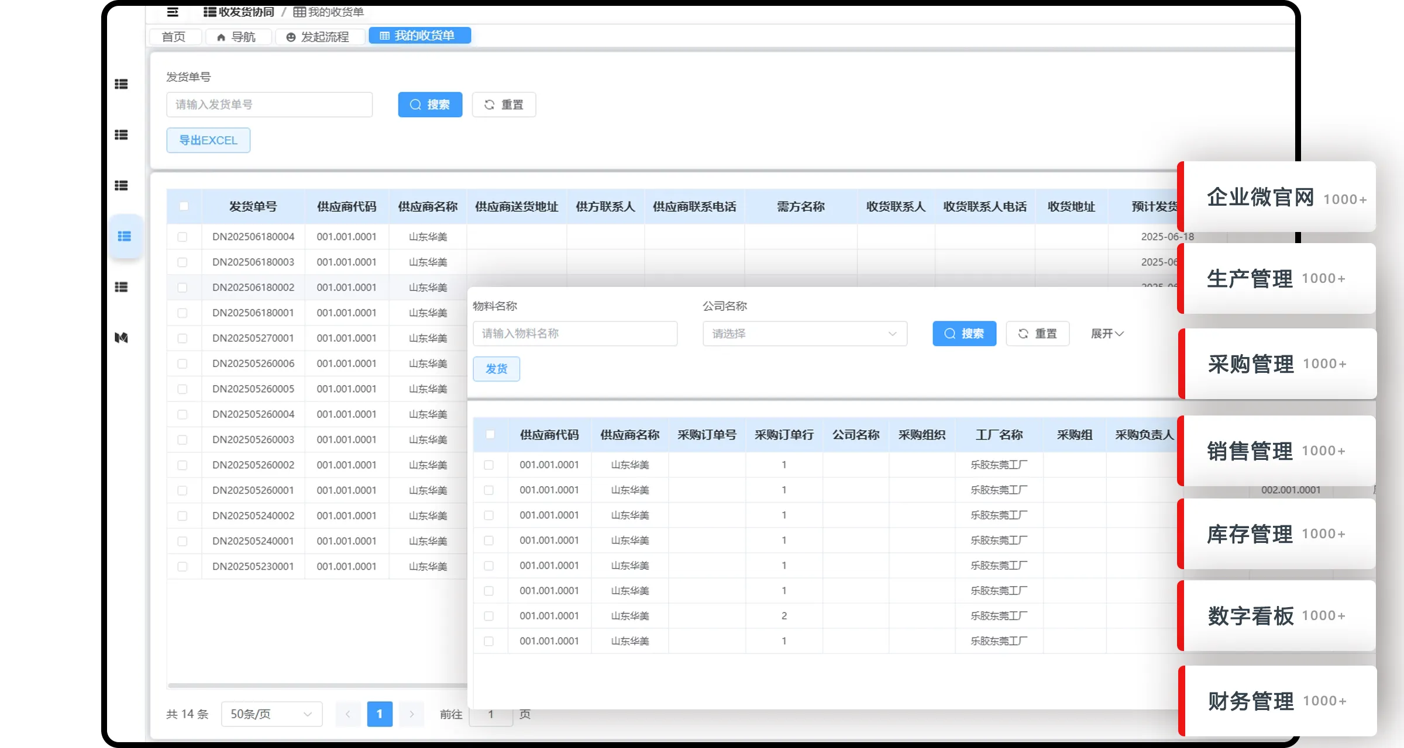The height and width of the screenshot is (748, 1404).
Task: Open the 公司名称 请选择 dropdown
Action: (x=804, y=334)
